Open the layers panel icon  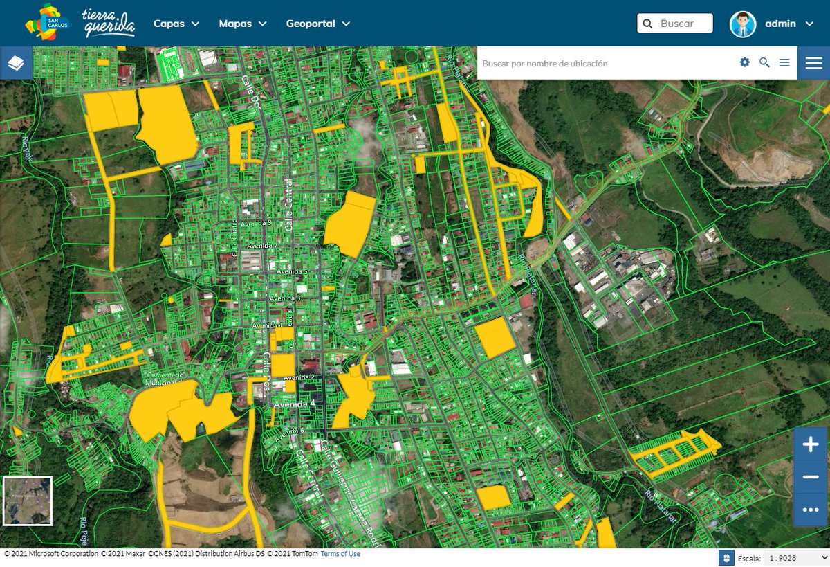(x=16, y=63)
